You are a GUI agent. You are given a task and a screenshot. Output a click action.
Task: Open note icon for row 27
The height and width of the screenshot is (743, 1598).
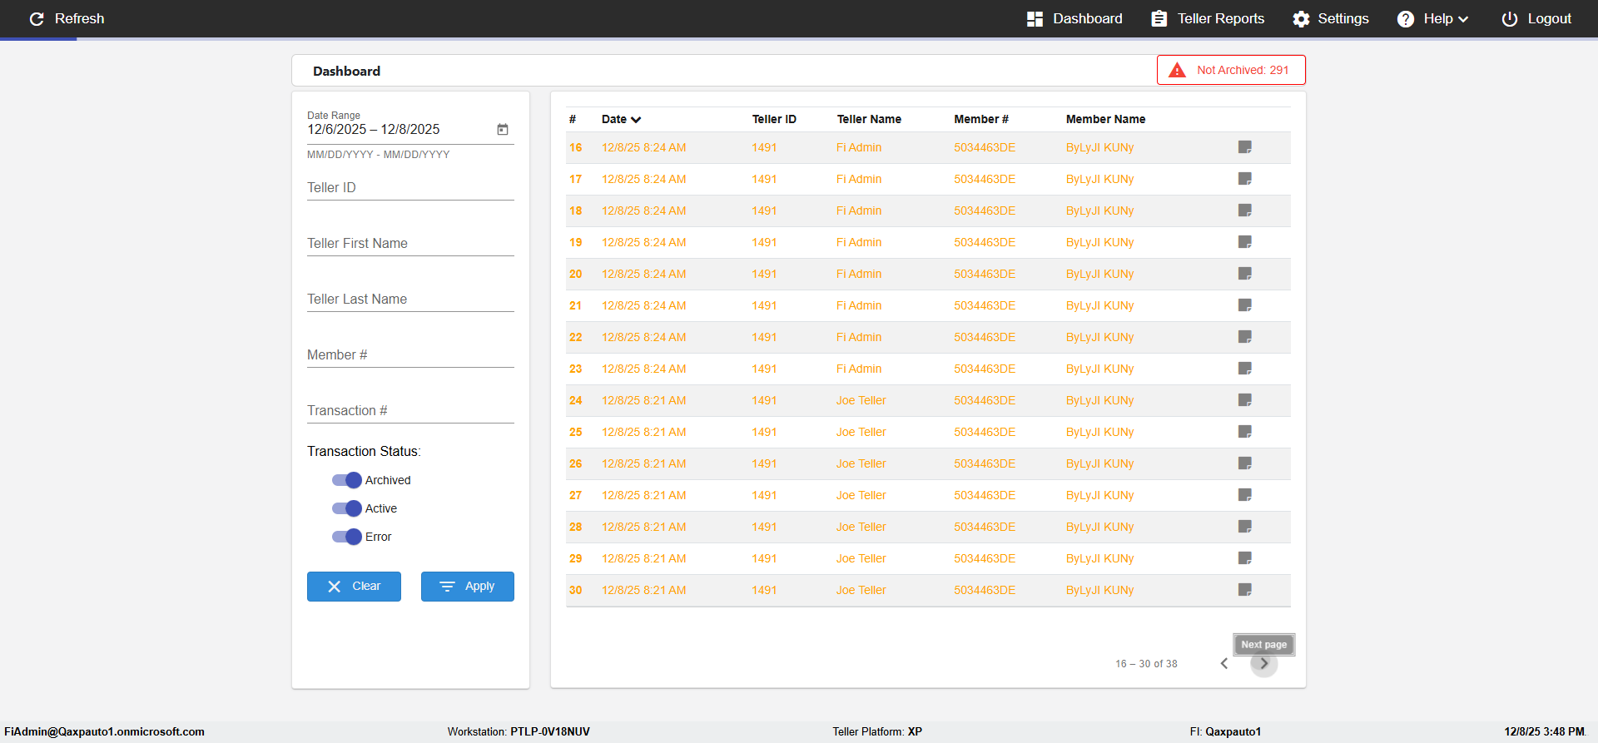click(x=1245, y=495)
